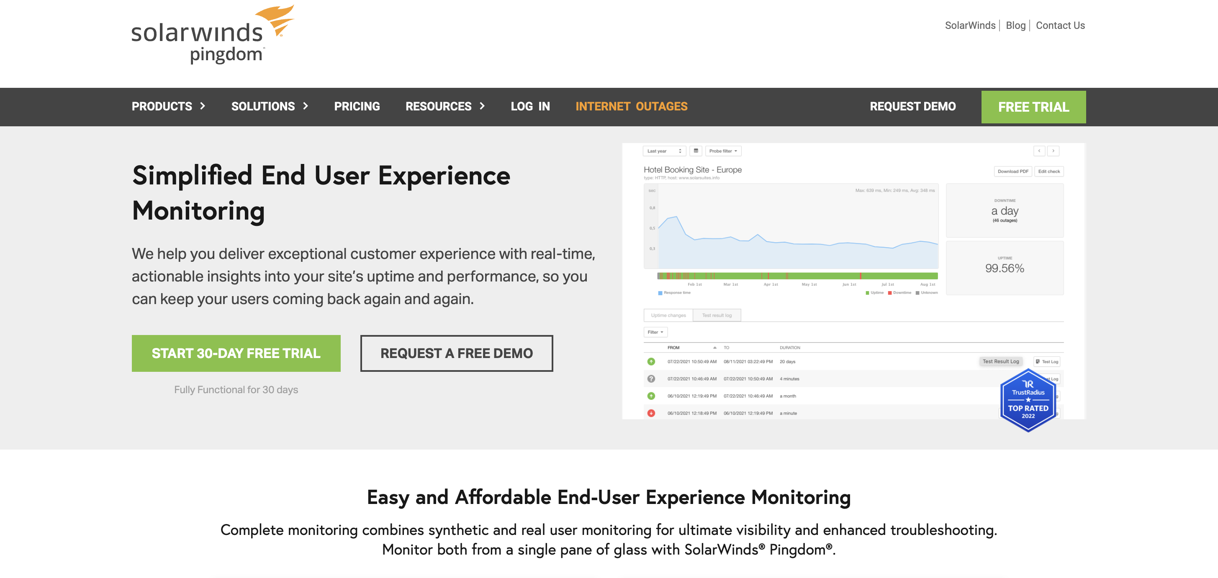This screenshot has width=1218, height=578.
Task: Click 'Fully Functional for 30 days' text
Action: (x=236, y=389)
